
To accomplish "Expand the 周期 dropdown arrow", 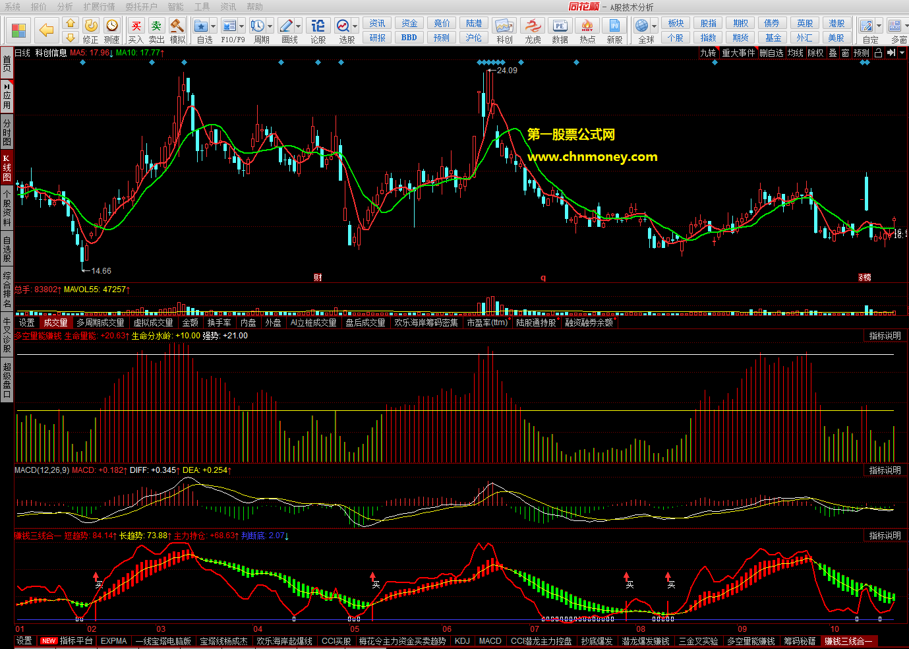I will (x=270, y=26).
